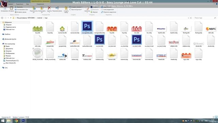Click the Свойства (Properties) ribbon icon
The image size is (218, 123).
tap(87, 10)
